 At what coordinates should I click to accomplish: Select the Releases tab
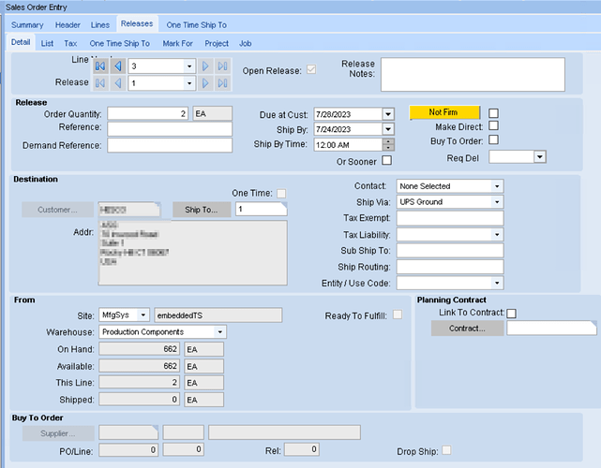click(x=137, y=23)
